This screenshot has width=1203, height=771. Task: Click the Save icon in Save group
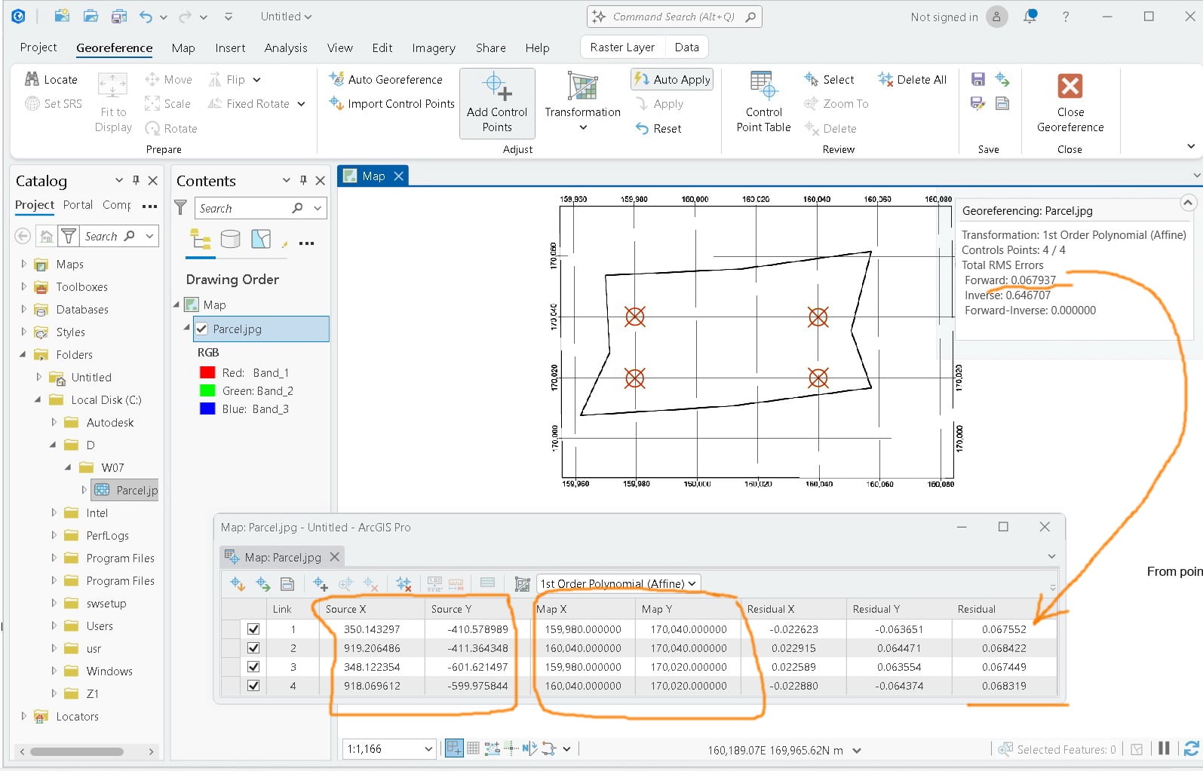pos(978,79)
